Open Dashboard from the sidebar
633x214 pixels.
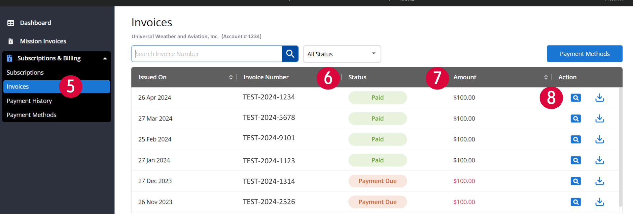[35, 23]
